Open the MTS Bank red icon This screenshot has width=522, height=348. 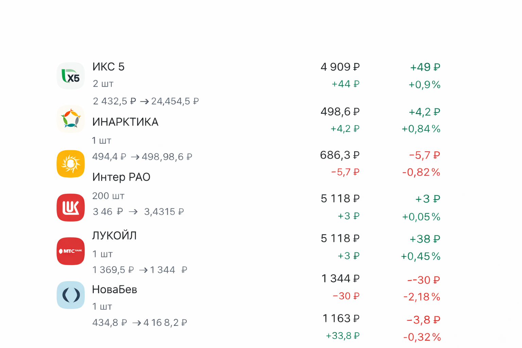(71, 251)
